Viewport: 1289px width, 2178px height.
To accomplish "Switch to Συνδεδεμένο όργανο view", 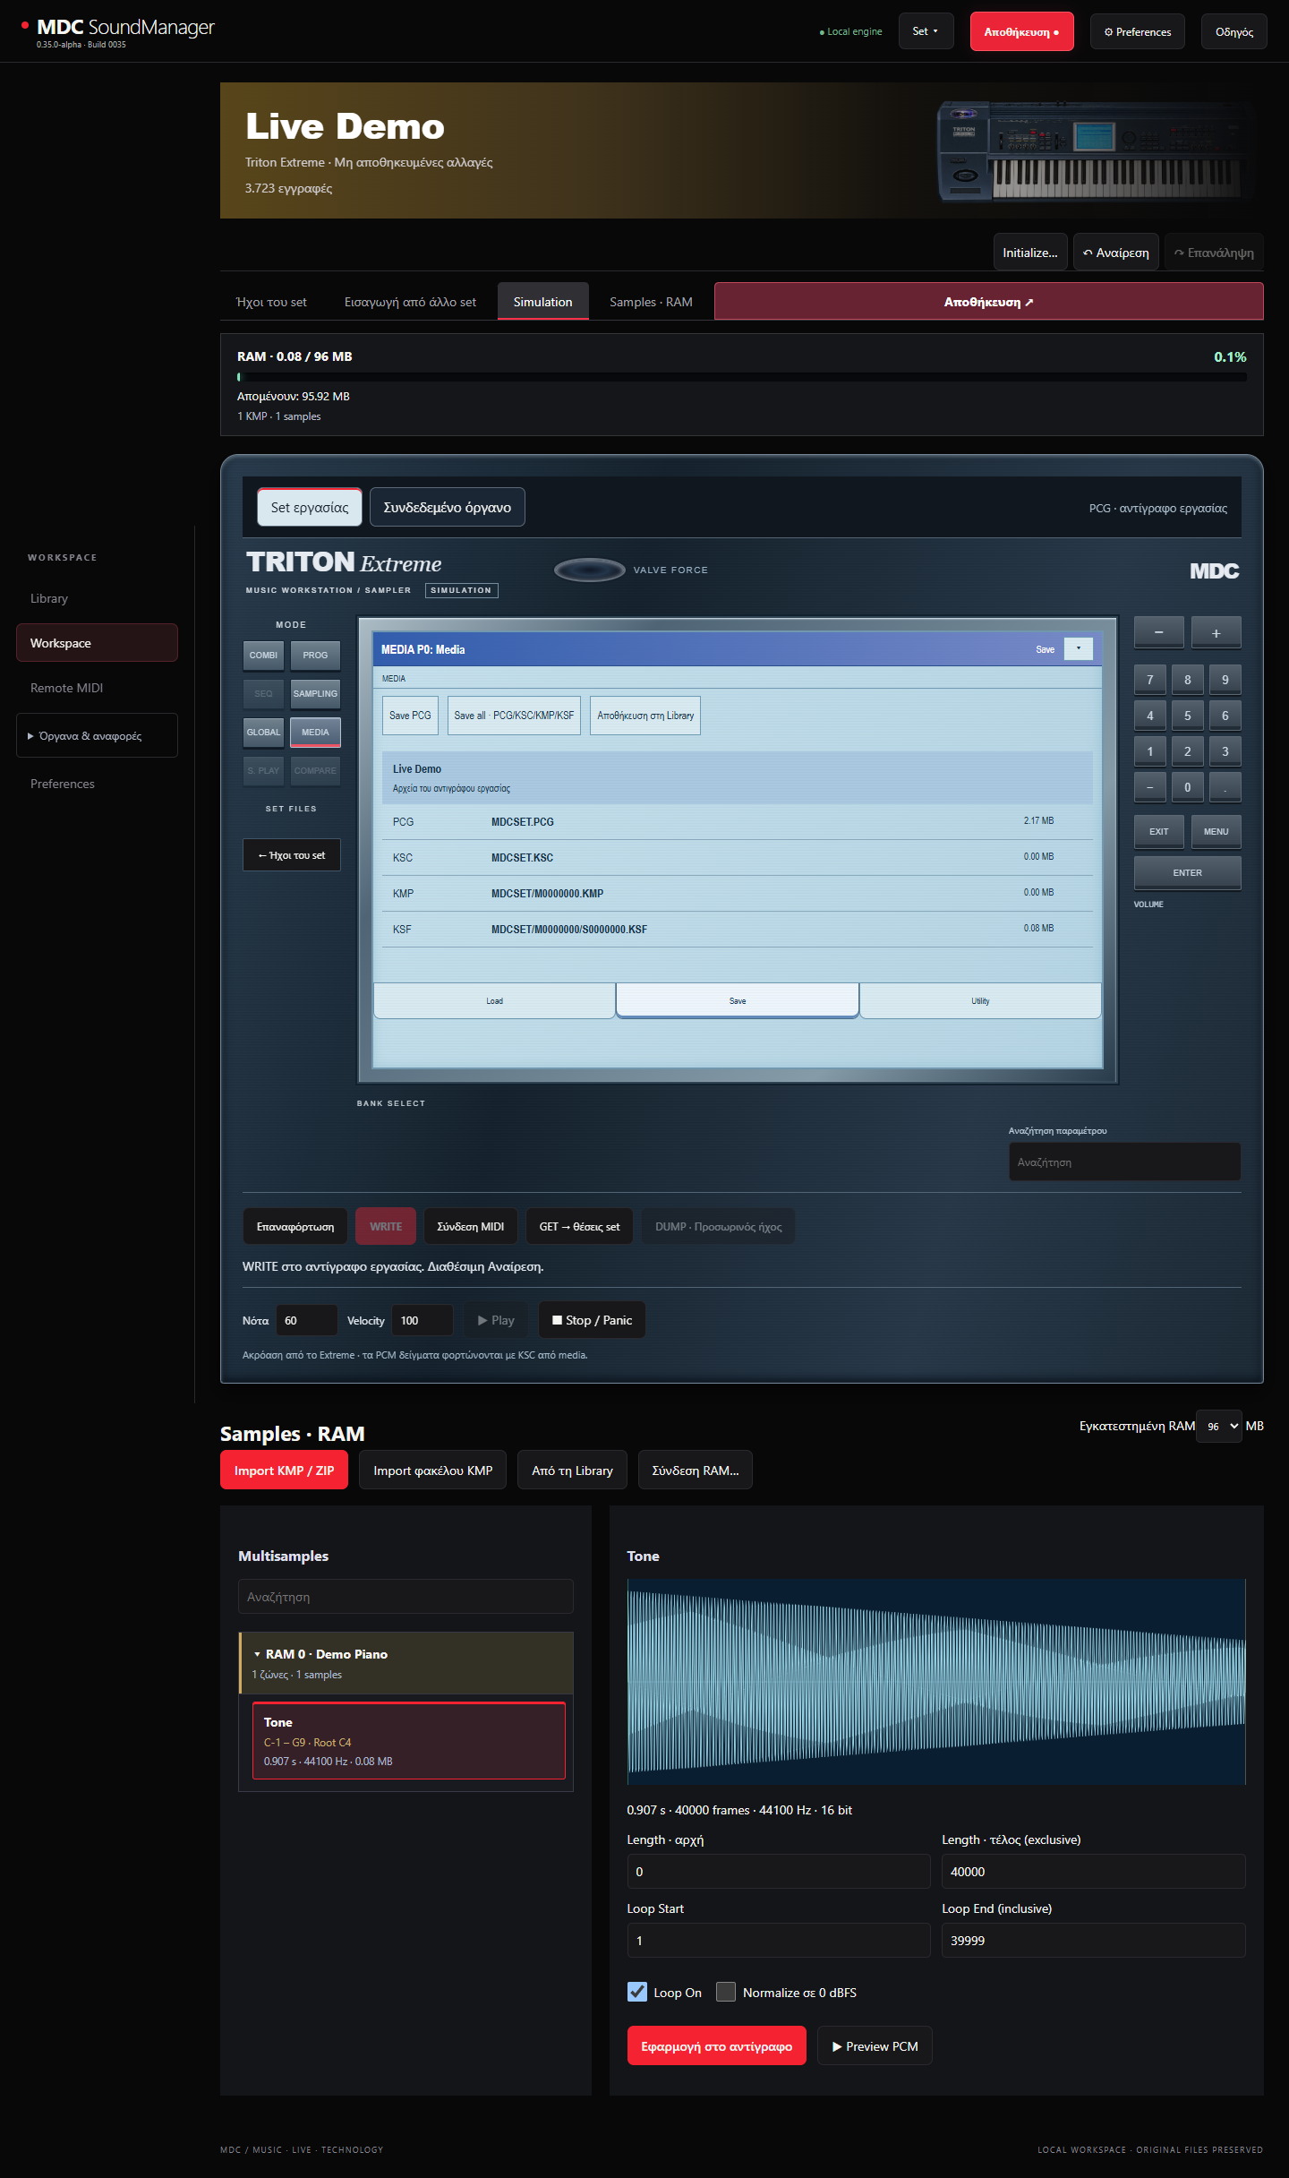I will click(448, 507).
